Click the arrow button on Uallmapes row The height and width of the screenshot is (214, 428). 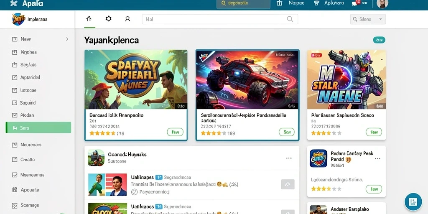click(x=288, y=184)
